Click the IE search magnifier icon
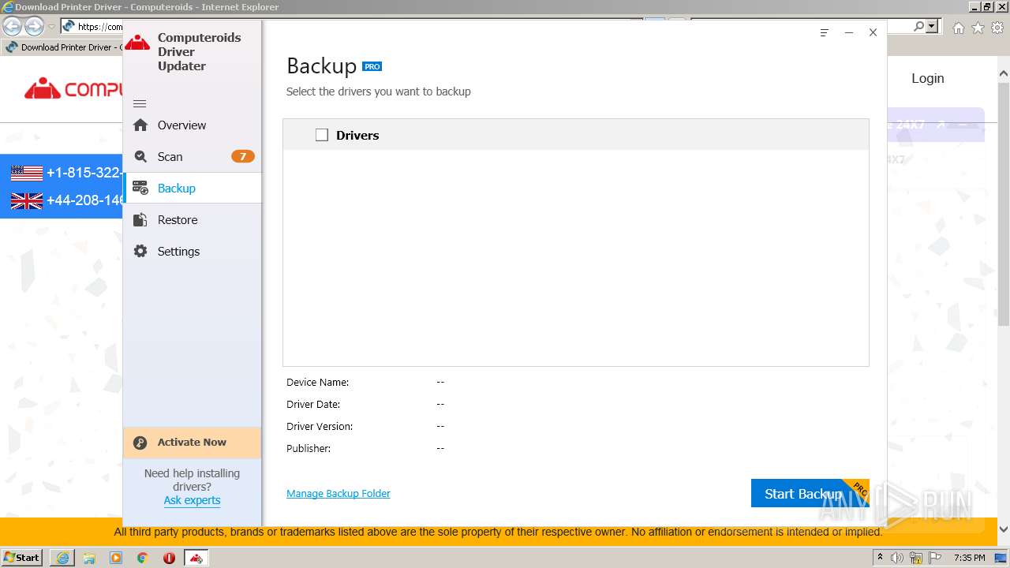This screenshot has height=568, width=1010. point(918,26)
